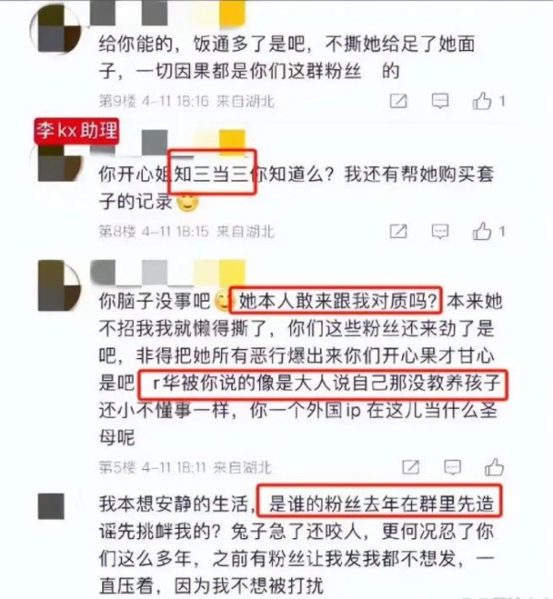Click the highlighted 知三当三 text
The image size is (553, 599).
coord(212,173)
